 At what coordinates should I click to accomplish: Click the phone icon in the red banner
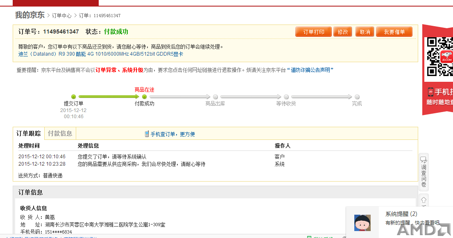[430, 92]
